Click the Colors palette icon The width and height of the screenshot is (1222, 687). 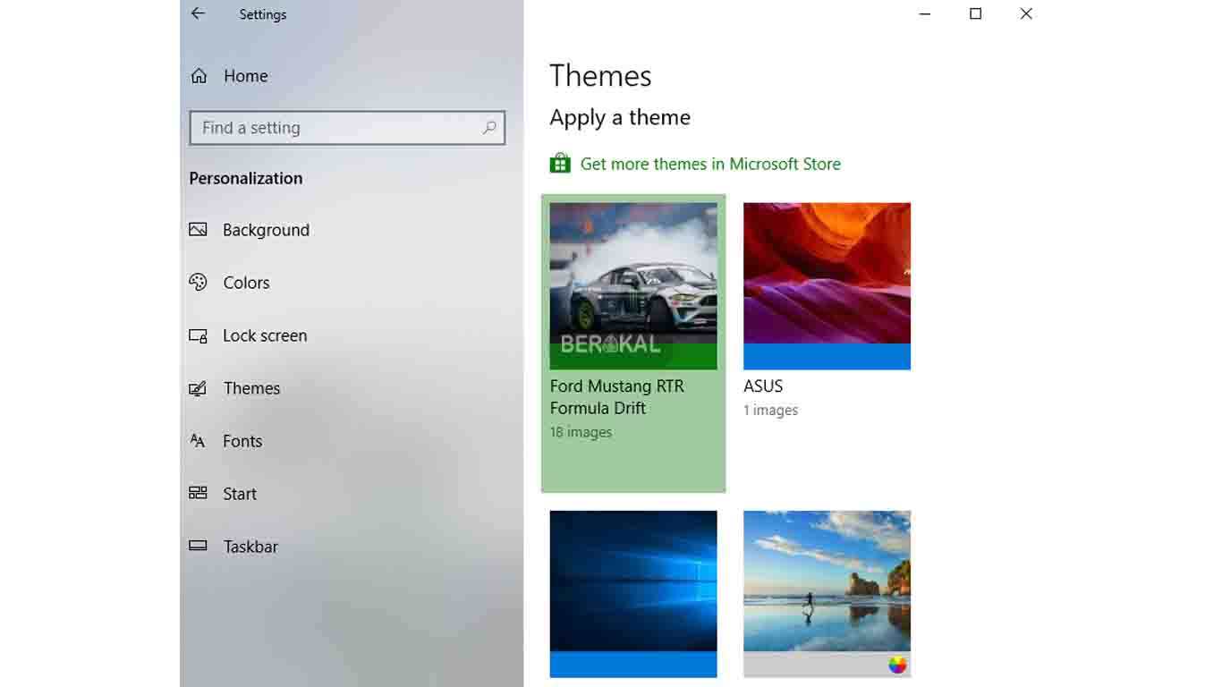(198, 283)
